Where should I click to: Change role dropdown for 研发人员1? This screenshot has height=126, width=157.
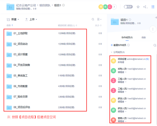122,102
